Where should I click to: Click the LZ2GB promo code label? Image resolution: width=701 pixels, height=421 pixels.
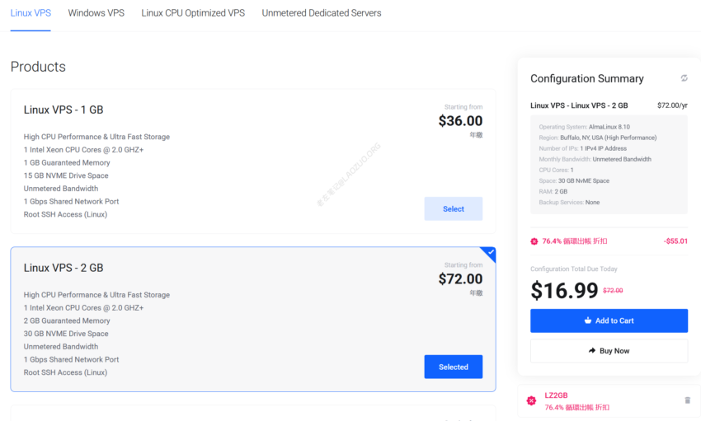point(556,395)
